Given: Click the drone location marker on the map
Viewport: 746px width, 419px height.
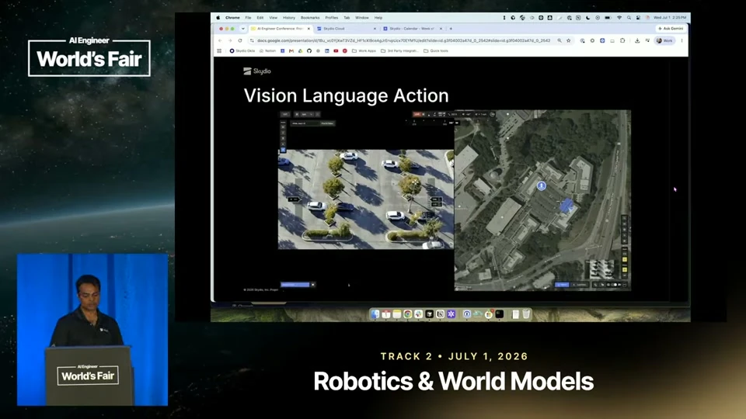Looking at the screenshot, I should [x=542, y=185].
